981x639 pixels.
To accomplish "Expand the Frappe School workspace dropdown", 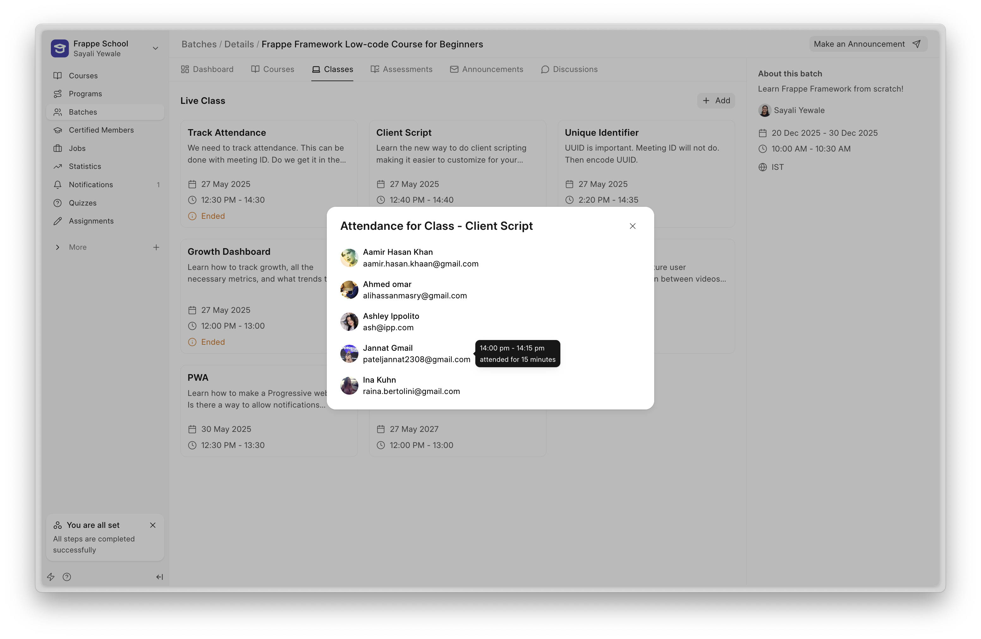I will [x=155, y=48].
